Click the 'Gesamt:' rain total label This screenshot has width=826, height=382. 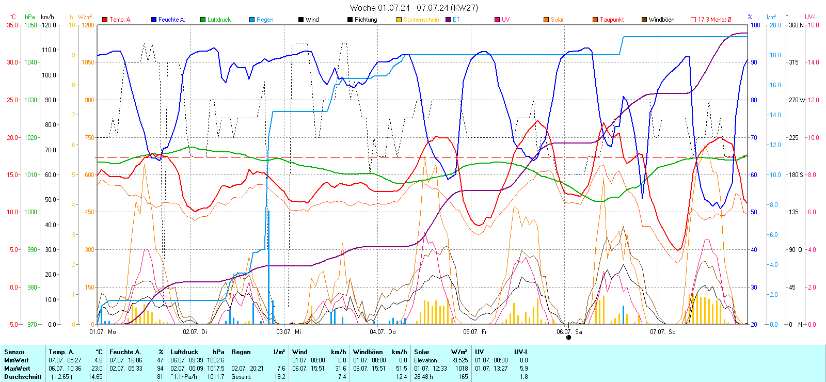pos(242,377)
